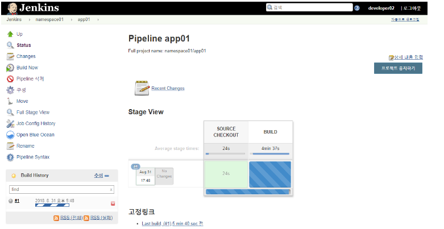
Task: Click the edit description pencil icon
Action: [x=391, y=57]
